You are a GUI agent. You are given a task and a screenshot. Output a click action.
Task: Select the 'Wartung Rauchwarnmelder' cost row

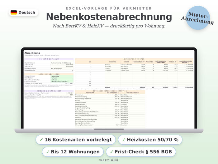(110, 125)
